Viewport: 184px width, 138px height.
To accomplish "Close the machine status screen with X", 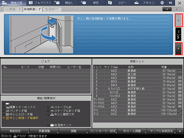I will (x=179, y=3).
